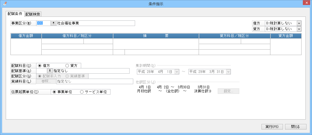Close the 条件指示 window with X button
Viewport: 312px width, 135px height.
(306, 3)
